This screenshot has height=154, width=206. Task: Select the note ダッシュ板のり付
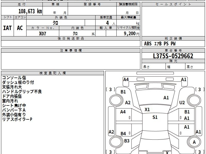pos(18,82)
